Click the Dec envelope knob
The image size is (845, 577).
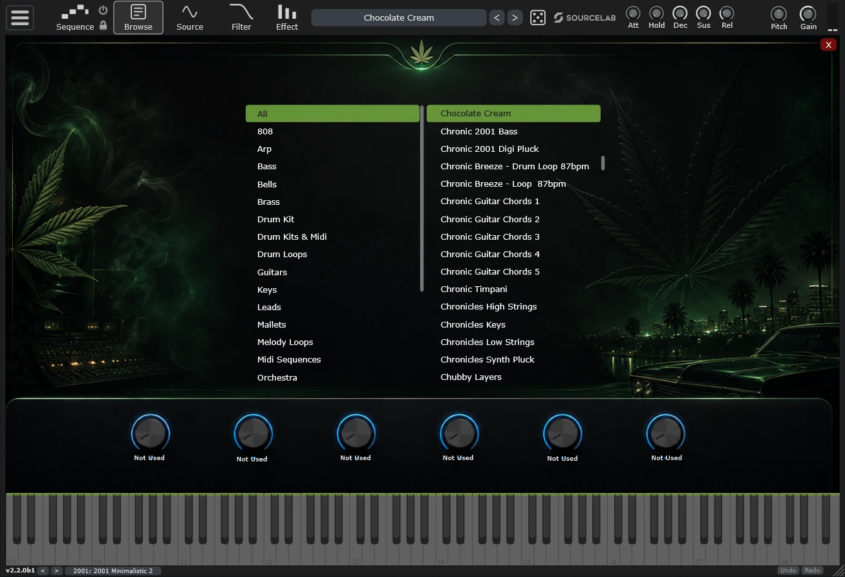point(680,13)
